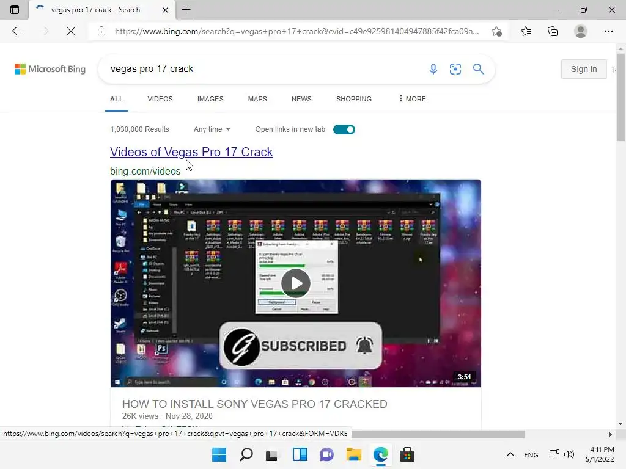626x469 pixels.
Task: Toggle Open links in new tab
Action: pyautogui.click(x=344, y=129)
